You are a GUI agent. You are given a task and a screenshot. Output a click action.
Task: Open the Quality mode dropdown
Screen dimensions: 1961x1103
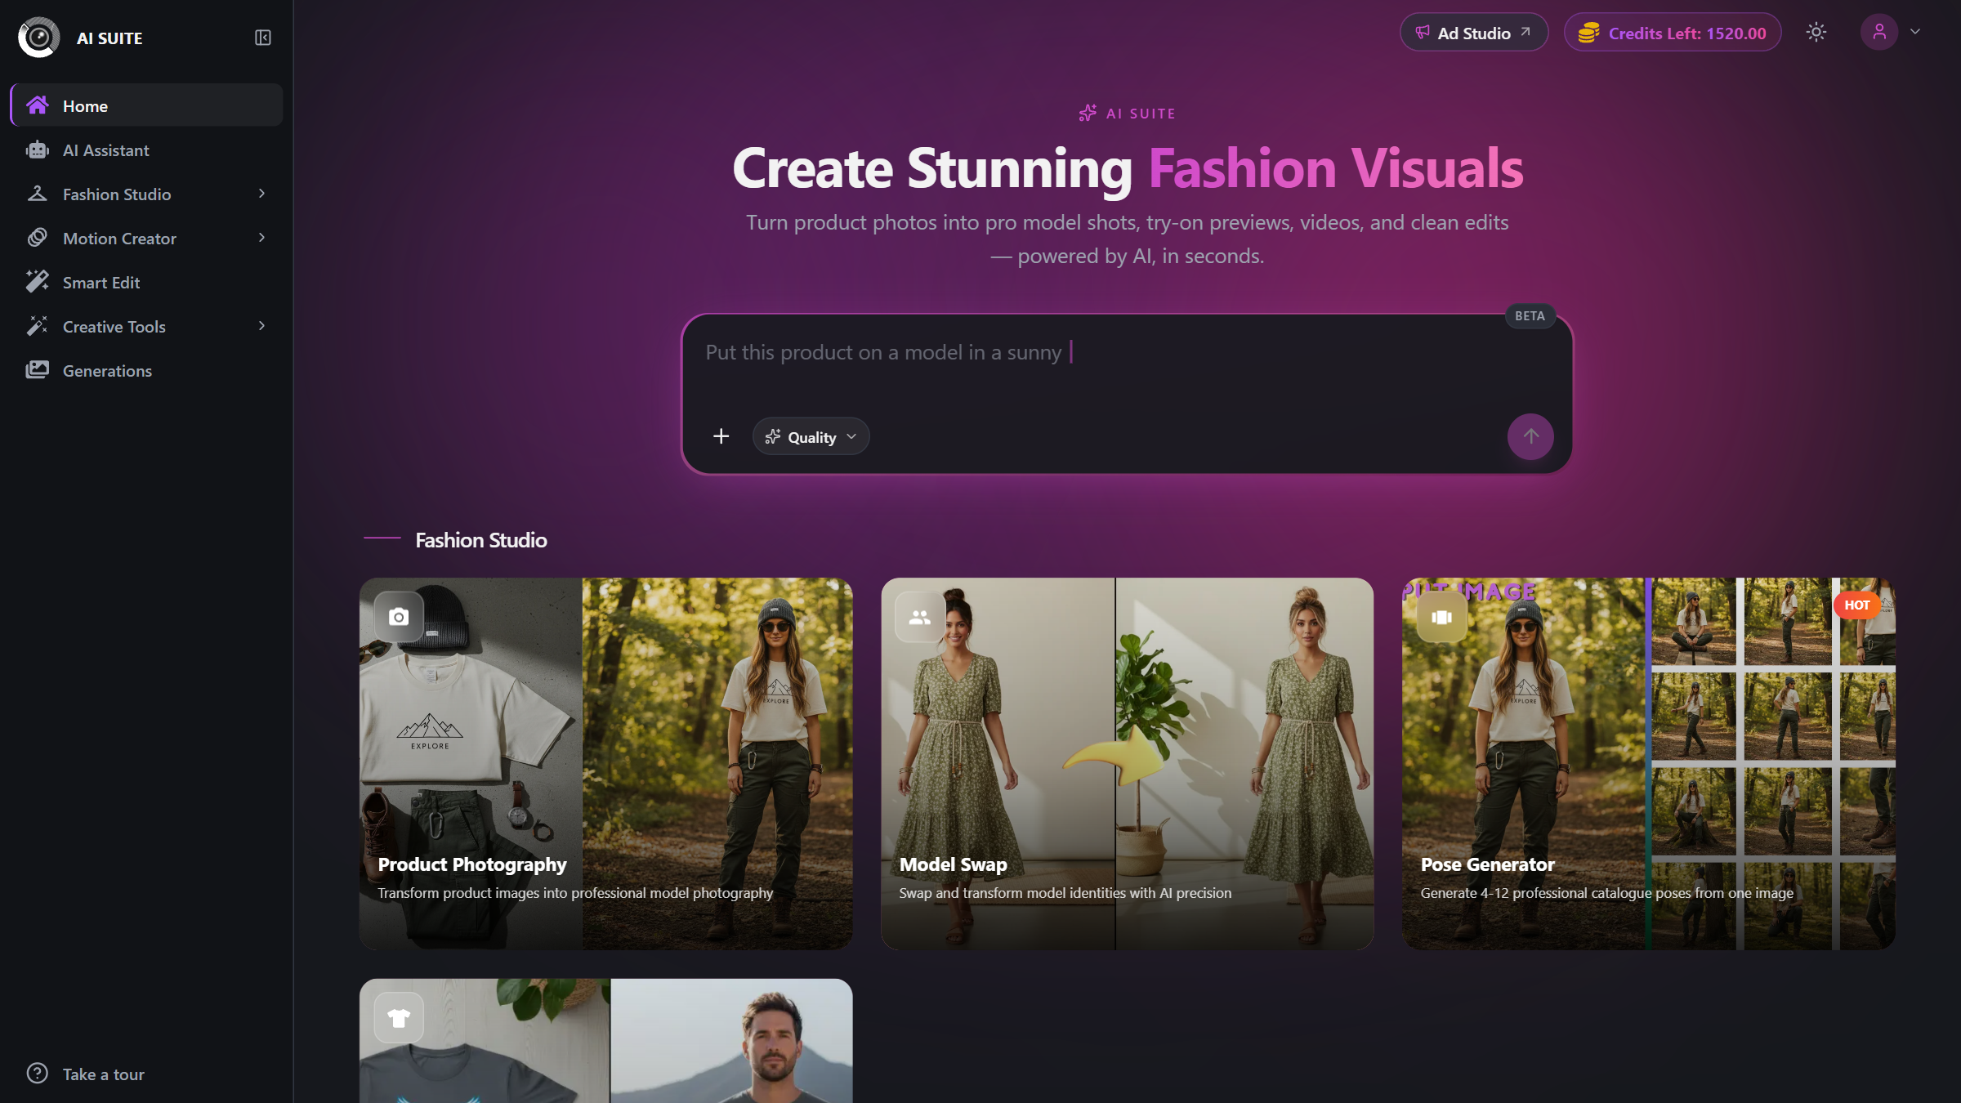[811, 436]
